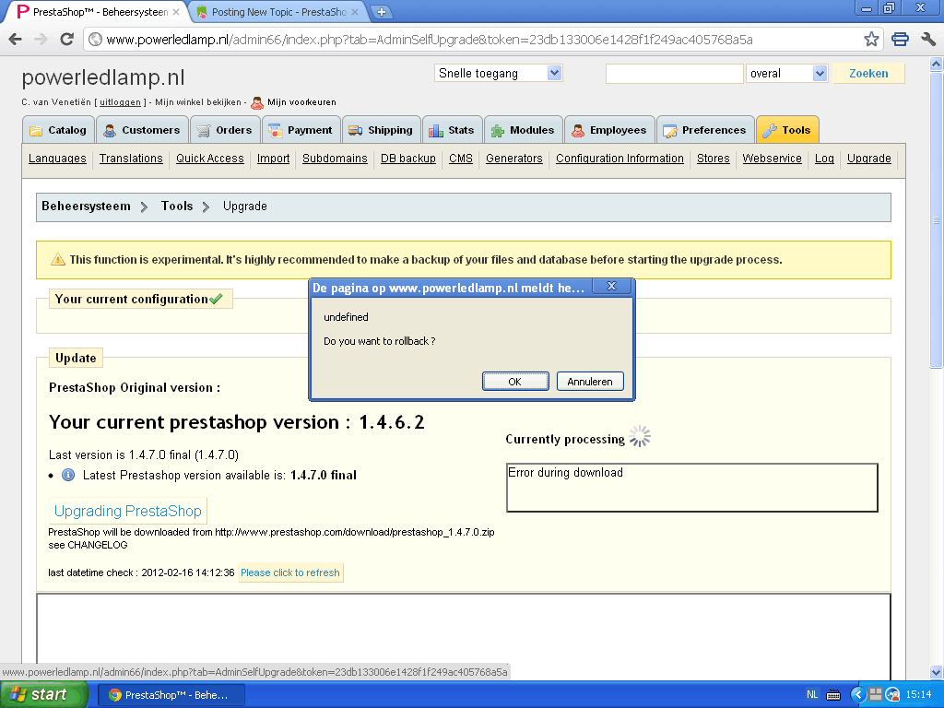Open the Webservice submenu link

coord(772,159)
